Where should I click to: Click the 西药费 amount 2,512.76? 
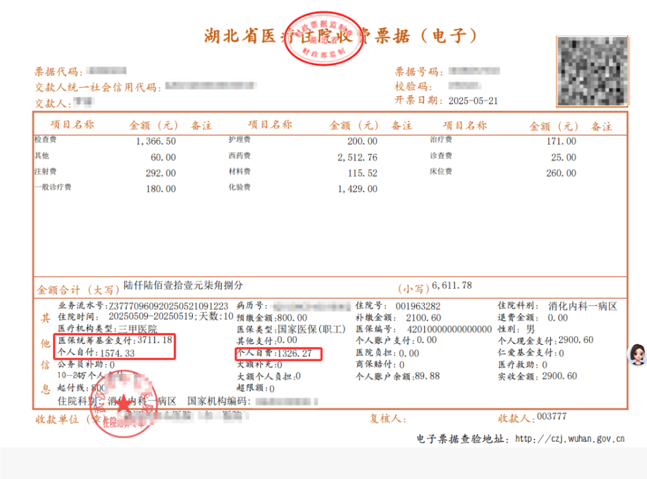[356, 157]
